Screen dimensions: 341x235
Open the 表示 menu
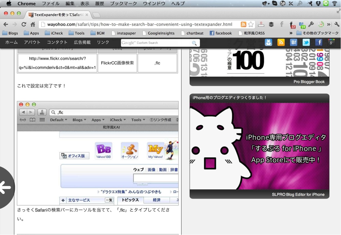point(85,3)
